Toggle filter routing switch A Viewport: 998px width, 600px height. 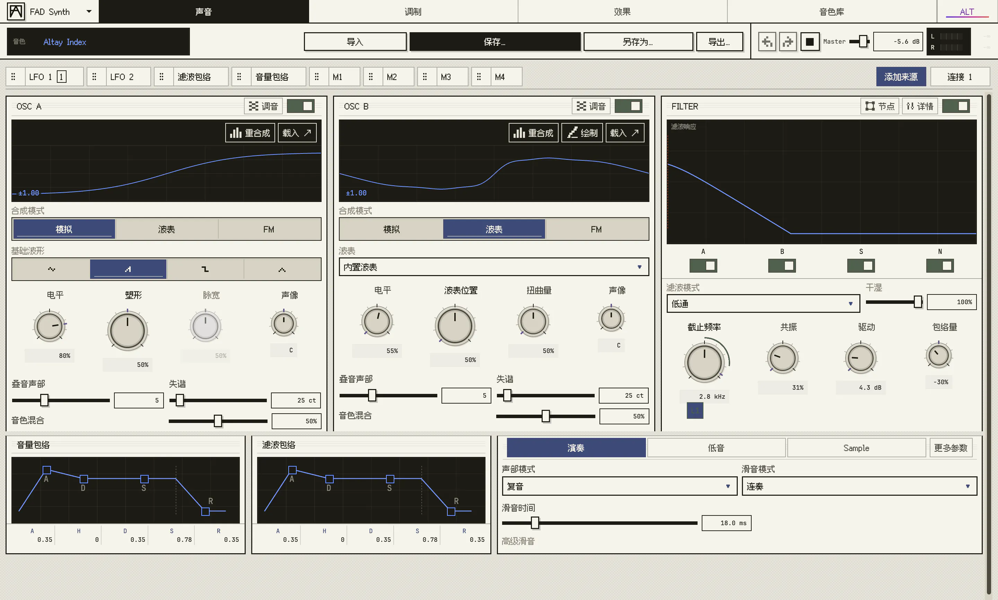coord(703,266)
